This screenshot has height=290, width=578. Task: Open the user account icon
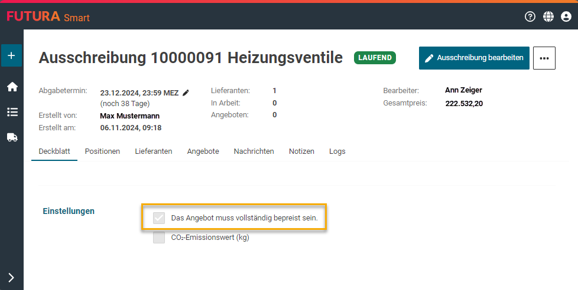[566, 17]
